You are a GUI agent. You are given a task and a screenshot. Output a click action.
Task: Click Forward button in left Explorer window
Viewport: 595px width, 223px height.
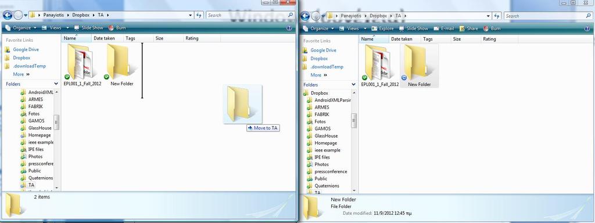[x=18, y=15]
